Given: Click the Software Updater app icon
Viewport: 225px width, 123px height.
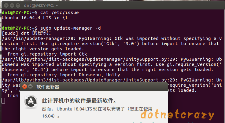Looking at the screenshot, I should (31, 102).
